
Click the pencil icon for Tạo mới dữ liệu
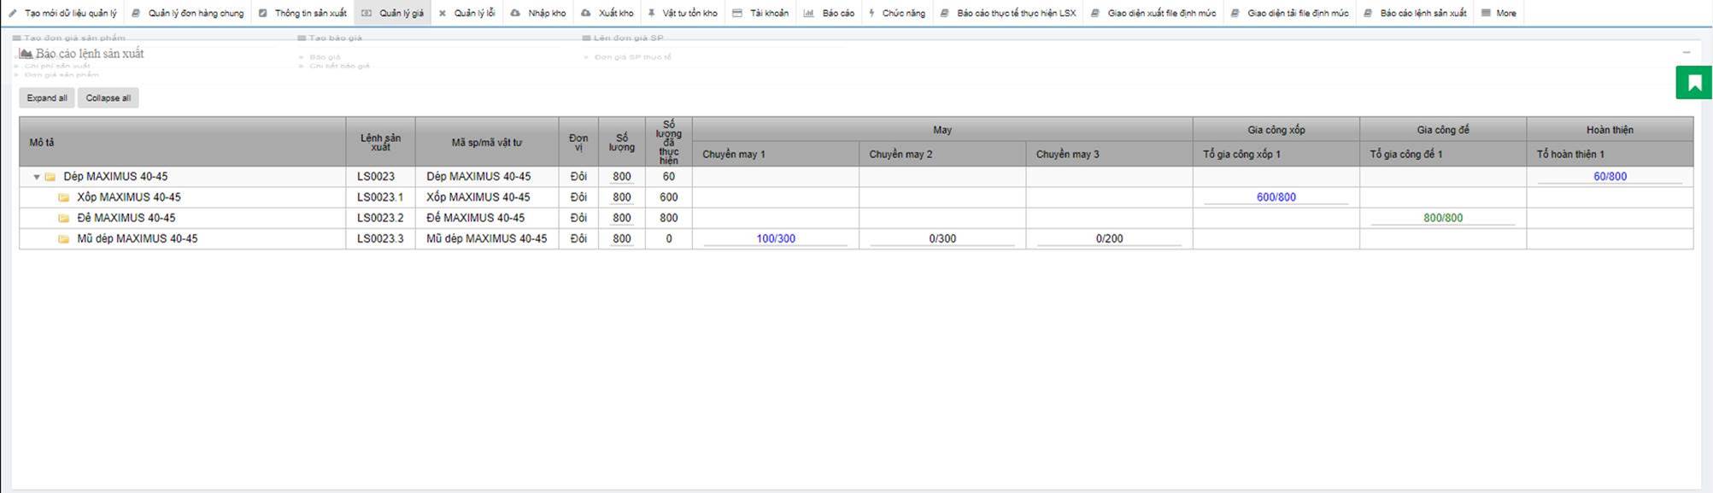tap(13, 14)
